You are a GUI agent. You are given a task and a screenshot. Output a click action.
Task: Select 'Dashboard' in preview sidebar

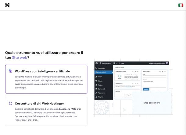(x=104, y=72)
